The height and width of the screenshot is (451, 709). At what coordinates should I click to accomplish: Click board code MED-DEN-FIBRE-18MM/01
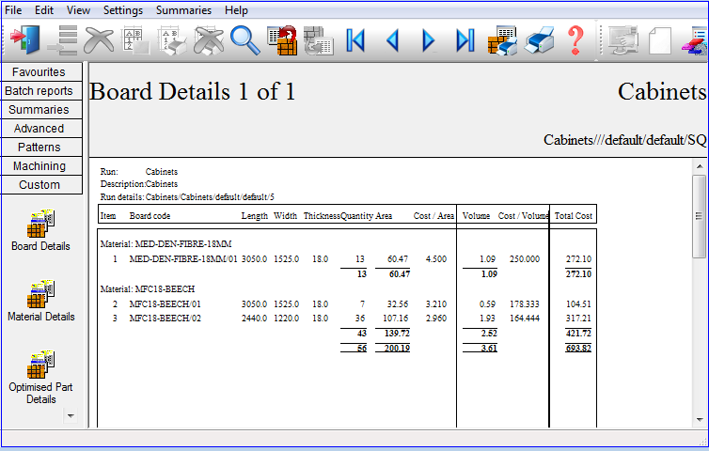tap(183, 259)
